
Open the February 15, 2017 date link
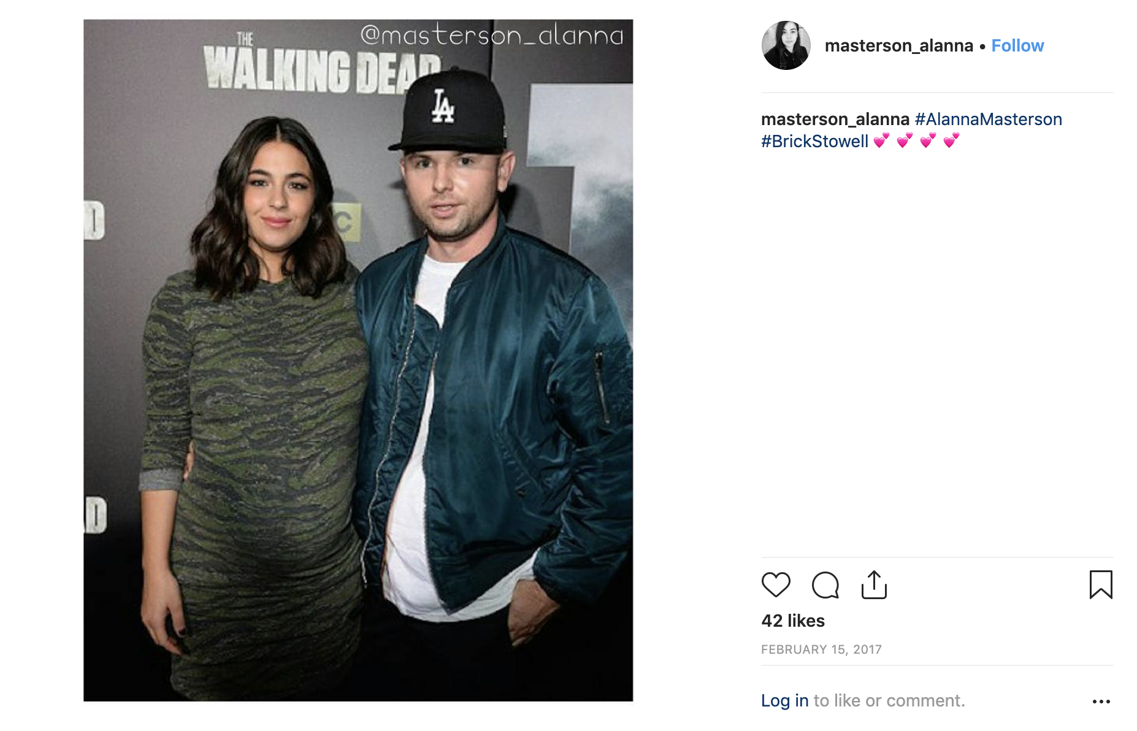tap(821, 649)
